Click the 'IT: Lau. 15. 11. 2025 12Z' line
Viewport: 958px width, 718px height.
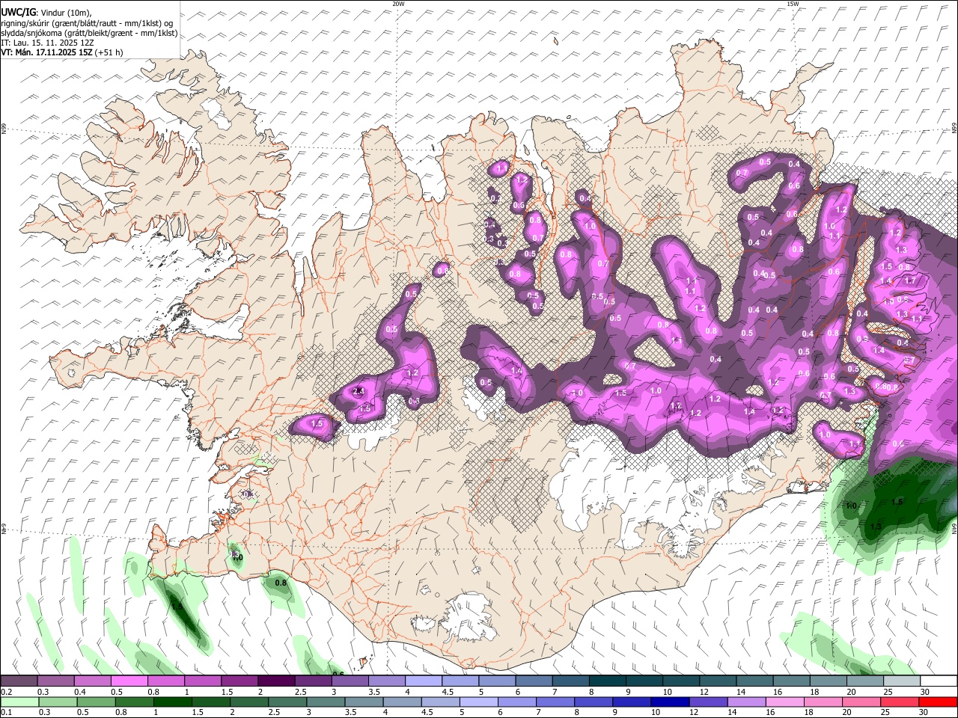click(x=47, y=43)
